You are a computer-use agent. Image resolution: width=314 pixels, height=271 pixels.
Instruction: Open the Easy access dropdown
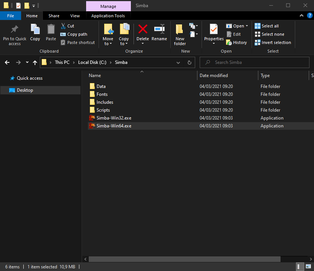pos(193,34)
